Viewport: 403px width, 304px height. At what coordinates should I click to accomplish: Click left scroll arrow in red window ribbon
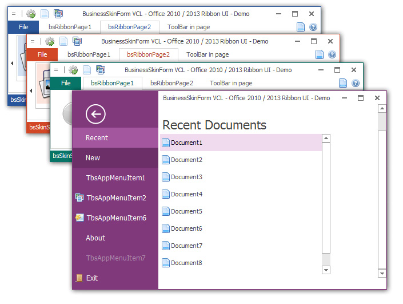point(31,90)
